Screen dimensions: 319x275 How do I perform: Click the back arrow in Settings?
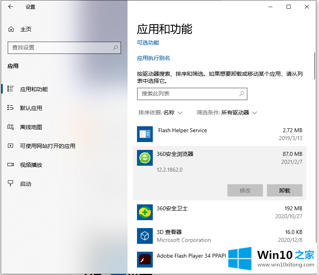(11, 7)
